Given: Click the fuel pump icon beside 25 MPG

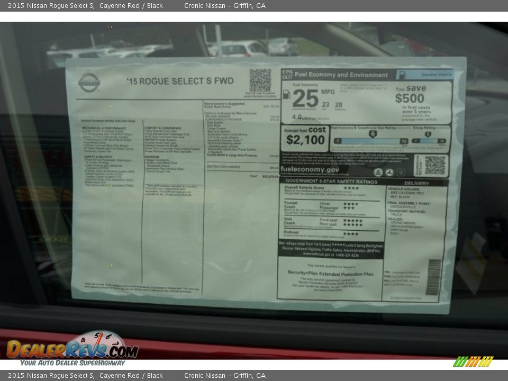Looking at the screenshot, I should 286,94.
